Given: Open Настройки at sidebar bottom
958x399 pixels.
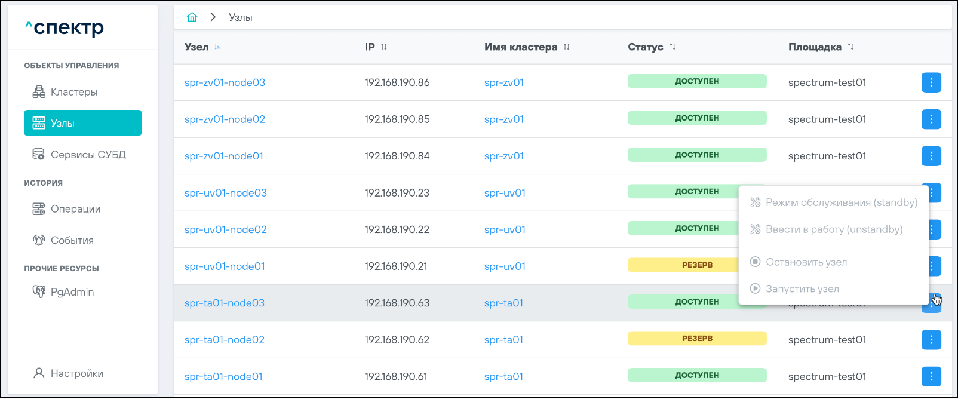Looking at the screenshot, I should click(x=76, y=373).
